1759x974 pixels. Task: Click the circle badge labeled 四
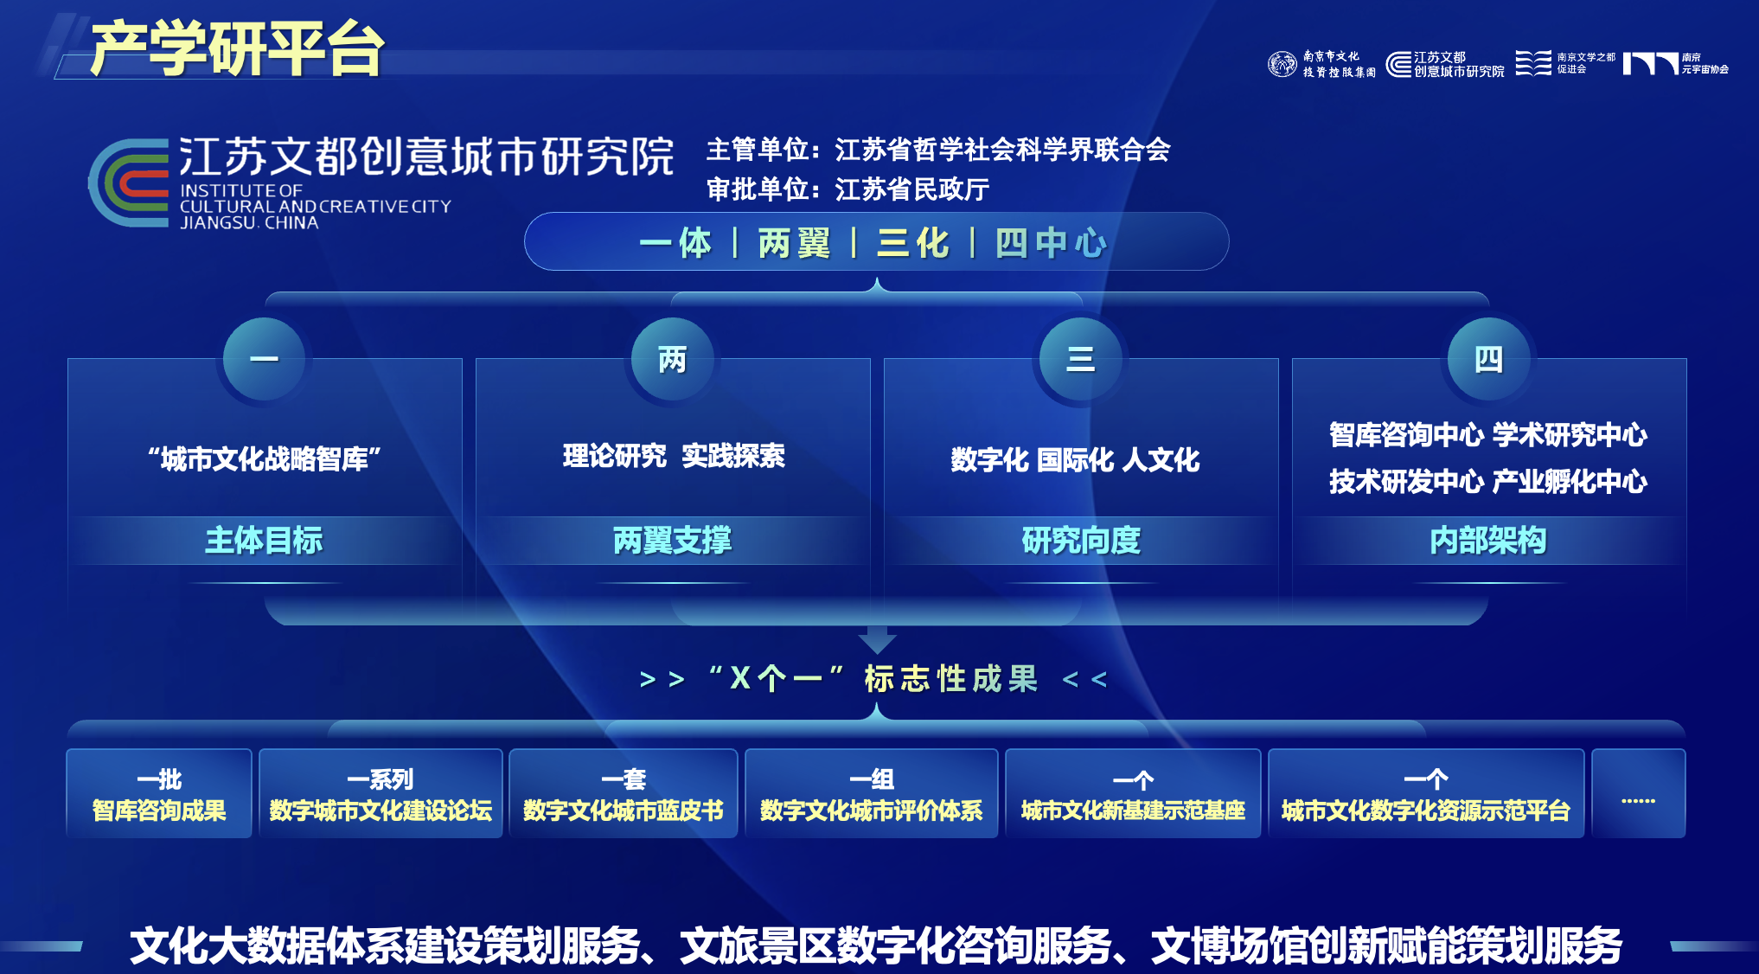pyautogui.click(x=1488, y=358)
